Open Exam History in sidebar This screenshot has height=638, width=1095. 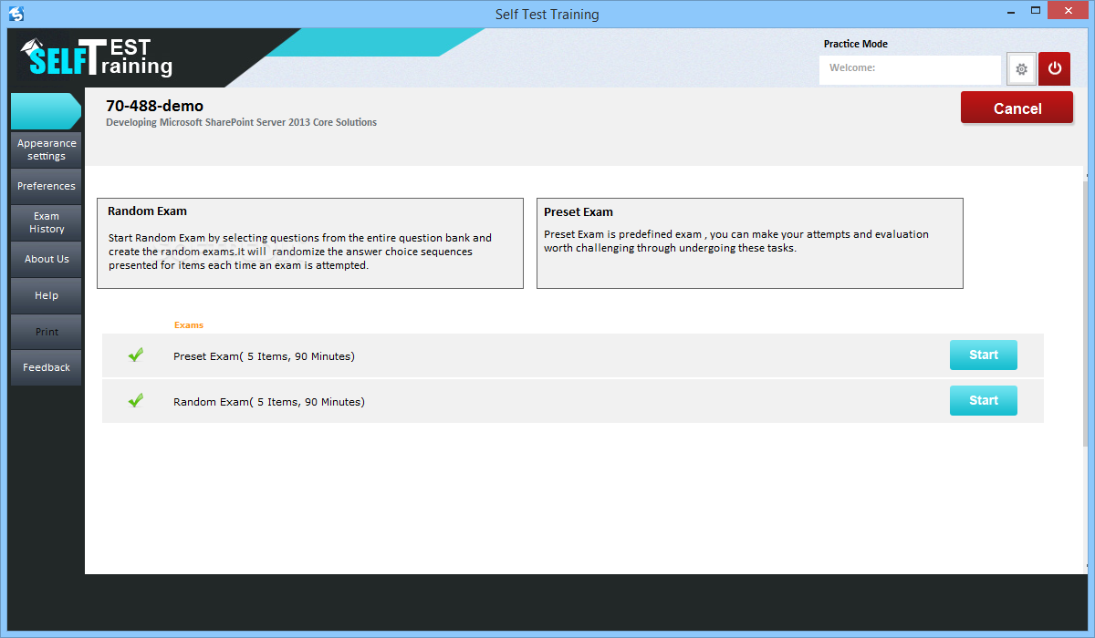point(47,222)
